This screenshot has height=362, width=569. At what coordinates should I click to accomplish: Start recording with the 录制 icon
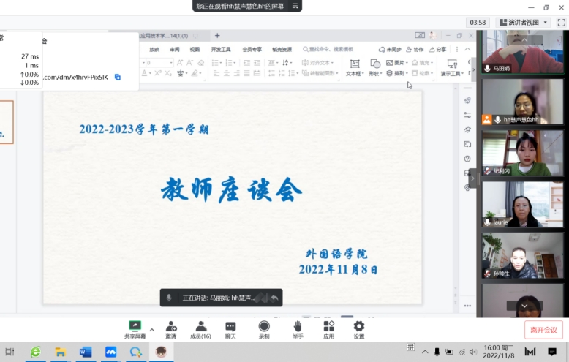click(264, 326)
